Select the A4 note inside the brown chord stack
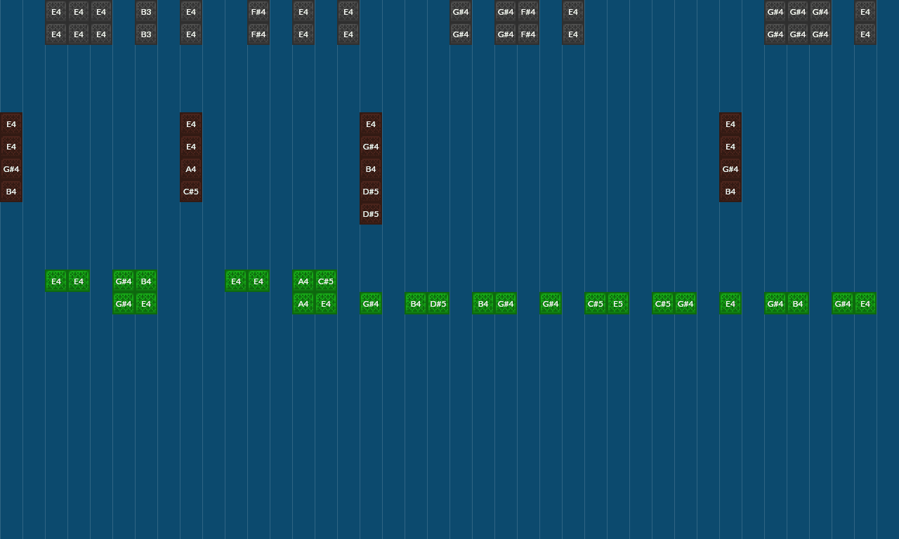The height and width of the screenshot is (539, 899). [x=190, y=169]
